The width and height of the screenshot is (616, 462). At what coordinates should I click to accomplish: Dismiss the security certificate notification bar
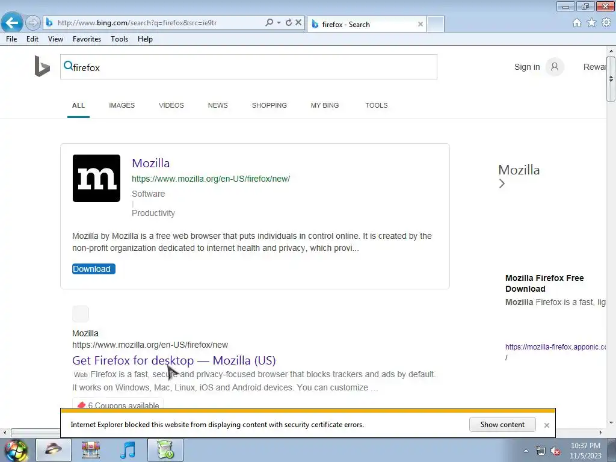click(546, 425)
